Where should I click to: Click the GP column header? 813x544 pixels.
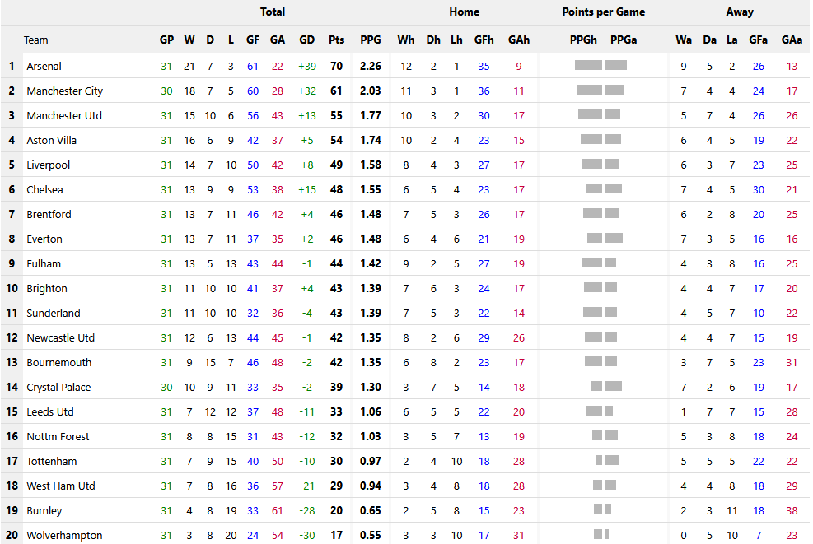(x=166, y=40)
